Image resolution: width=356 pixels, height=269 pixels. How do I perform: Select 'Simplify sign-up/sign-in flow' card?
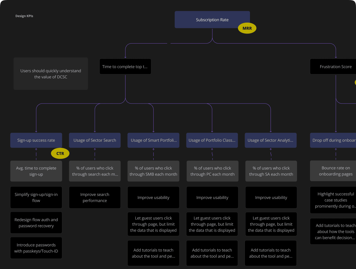point(36,197)
